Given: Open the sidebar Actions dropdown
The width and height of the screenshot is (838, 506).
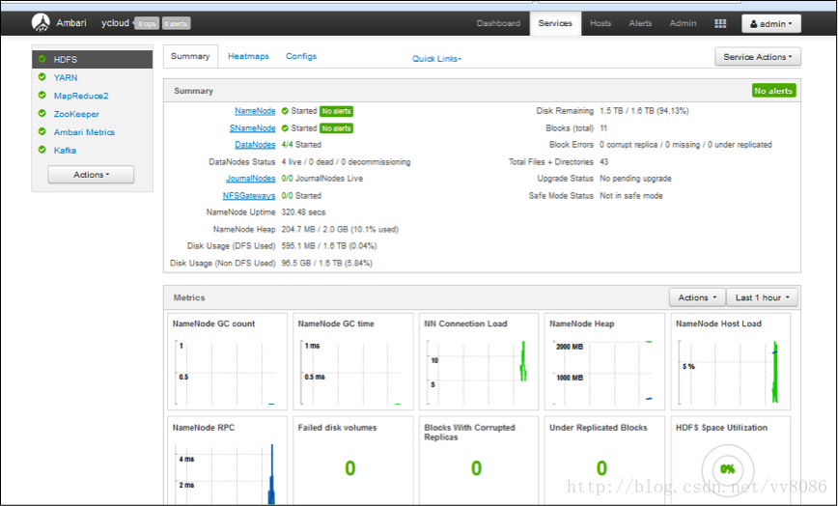Looking at the screenshot, I should (x=91, y=175).
